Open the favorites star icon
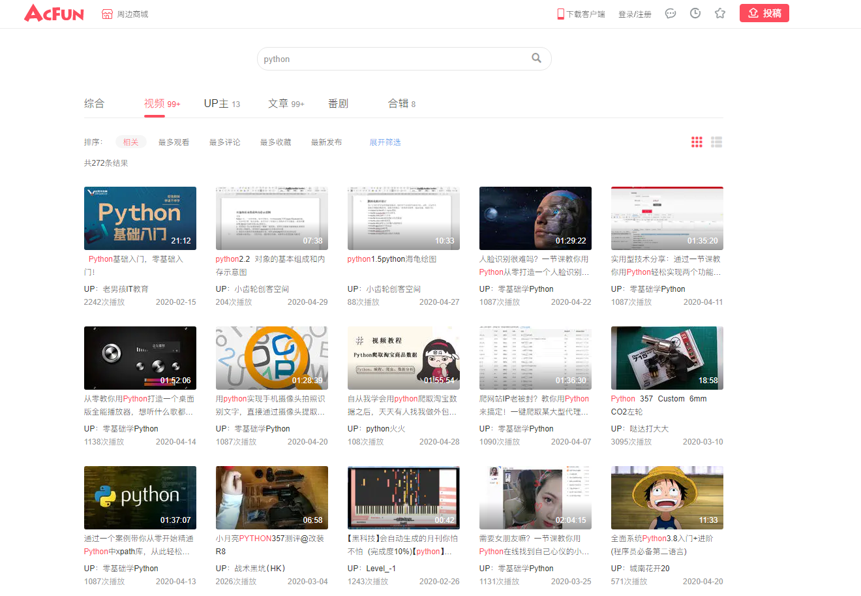This screenshot has height=596, width=861. click(720, 13)
